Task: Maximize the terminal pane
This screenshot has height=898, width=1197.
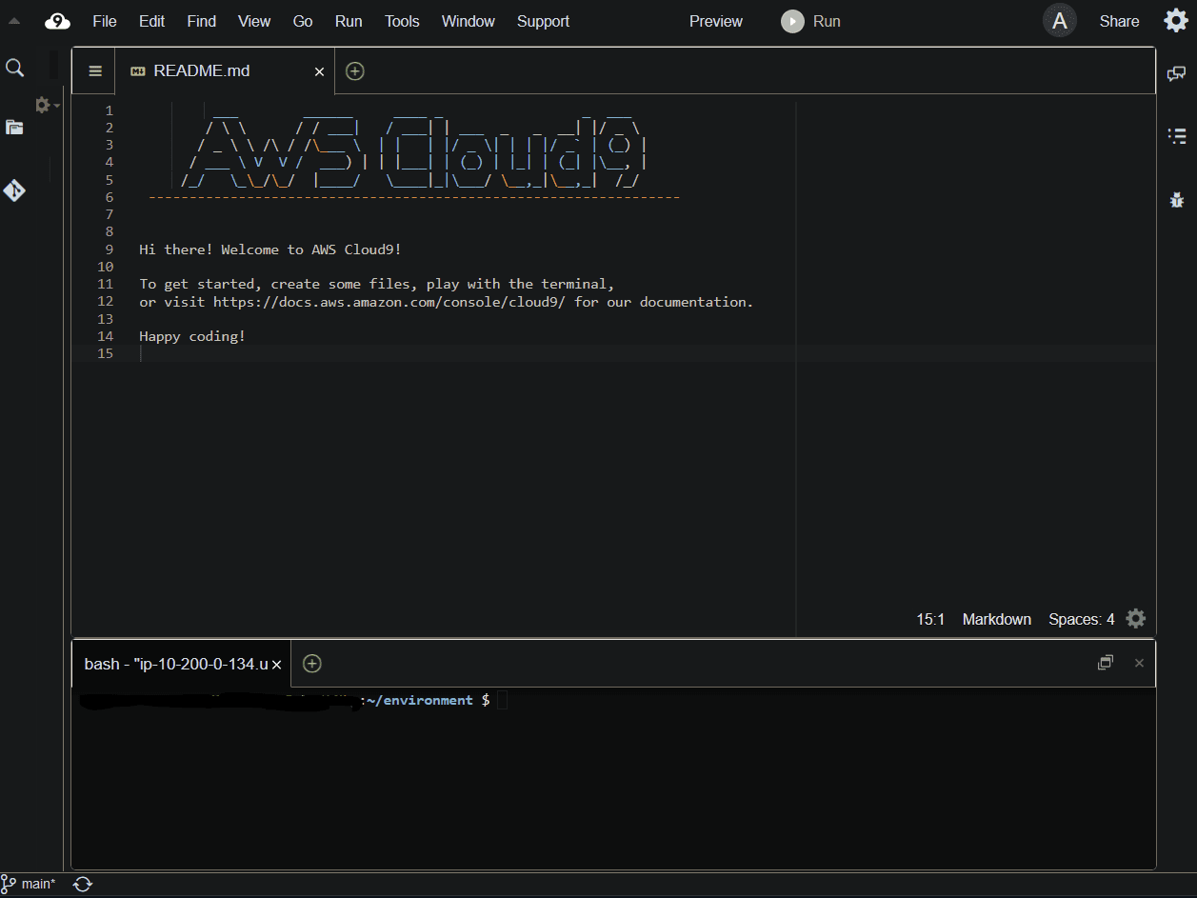Action: pyautogui.click(x=1106, y=663)
